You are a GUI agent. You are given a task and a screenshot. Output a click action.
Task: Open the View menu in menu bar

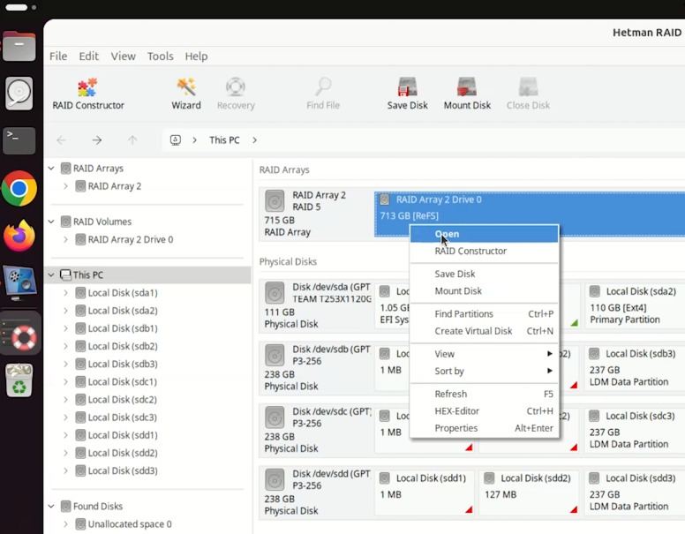point(124,56)
